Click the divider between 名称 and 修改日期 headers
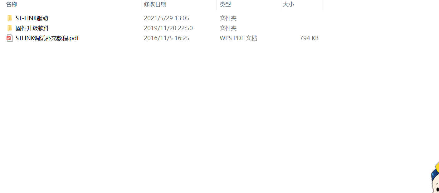The width and height of the screenshot is (439, 193). [141, 5]
